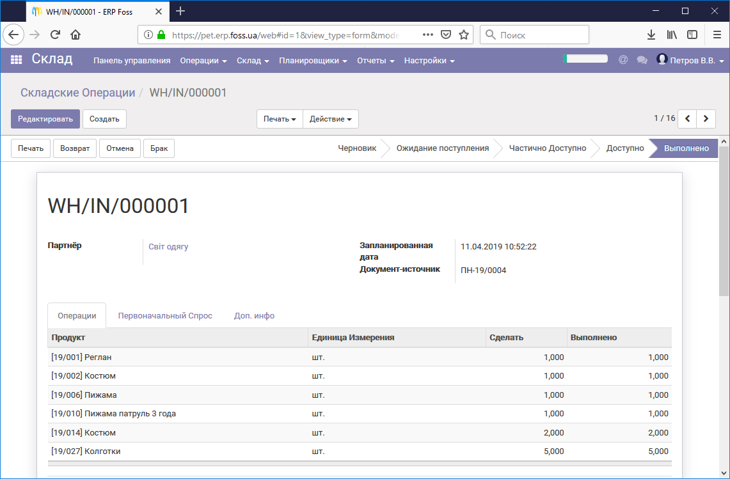Select the Черновик status stage
Image resolution: width=730 pixels, height=479 pixels.
point(357,148)
